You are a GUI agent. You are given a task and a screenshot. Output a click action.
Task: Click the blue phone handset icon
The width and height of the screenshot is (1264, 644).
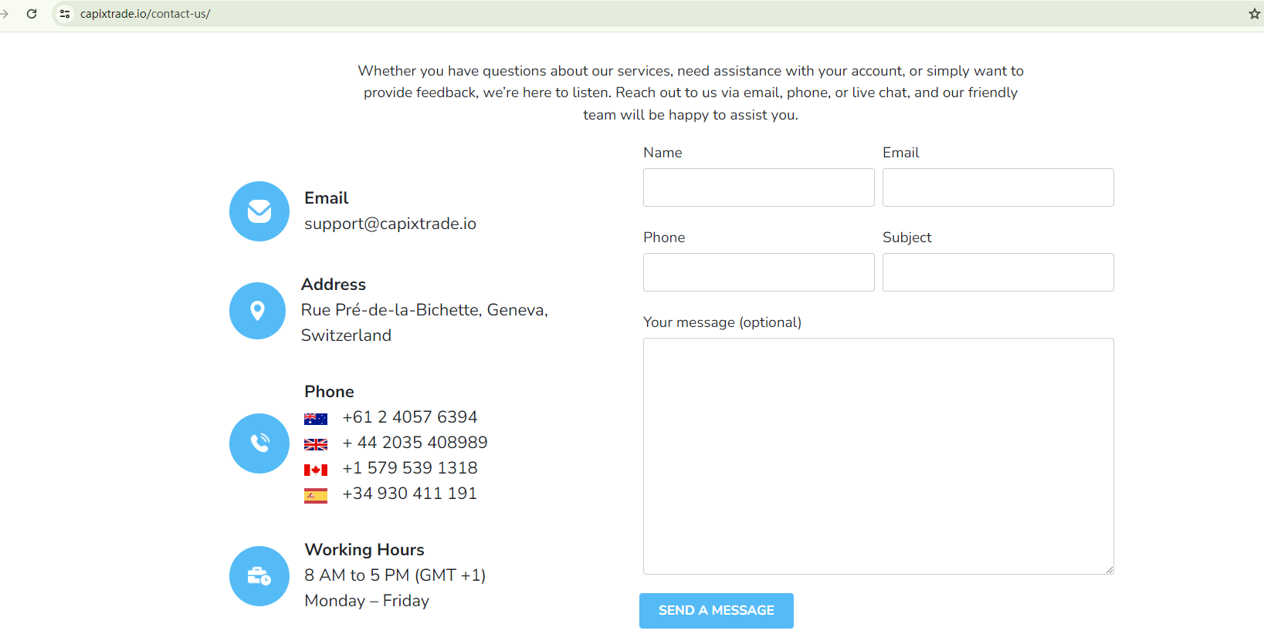(259, 443)
